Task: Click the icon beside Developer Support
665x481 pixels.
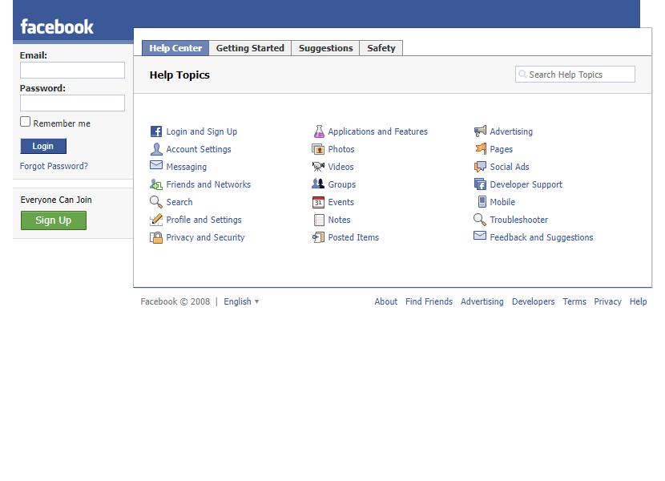Action: pos(480,184)
